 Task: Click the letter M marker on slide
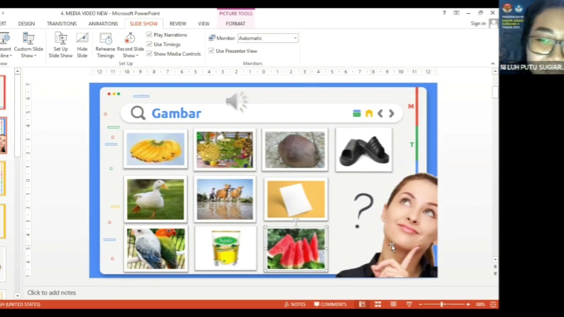click(x=411, y=107)
